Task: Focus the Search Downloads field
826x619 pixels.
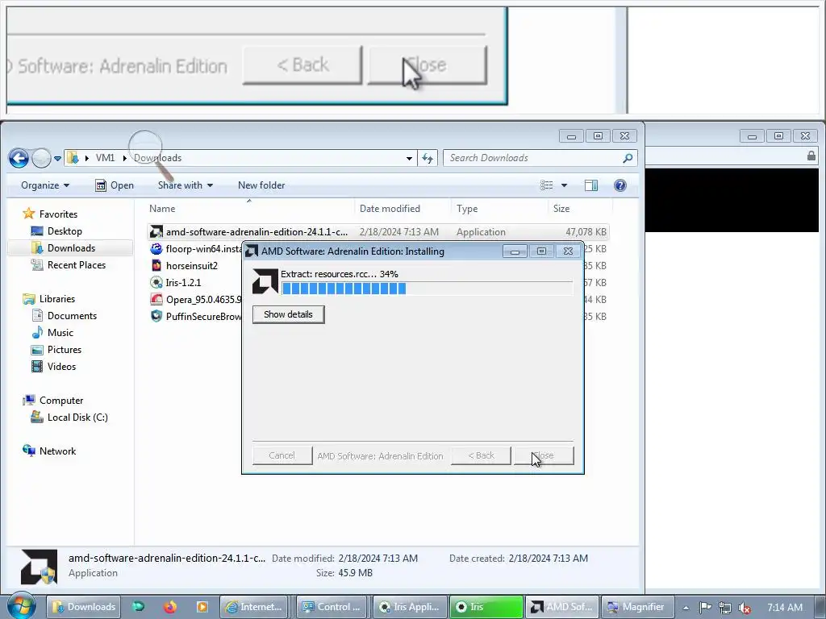Action: click(x=532, y=158)
